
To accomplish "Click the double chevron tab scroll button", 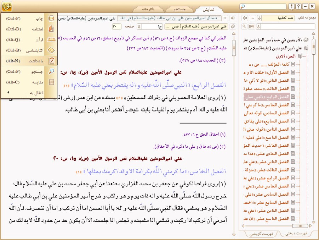I will [x=225, y=18].
